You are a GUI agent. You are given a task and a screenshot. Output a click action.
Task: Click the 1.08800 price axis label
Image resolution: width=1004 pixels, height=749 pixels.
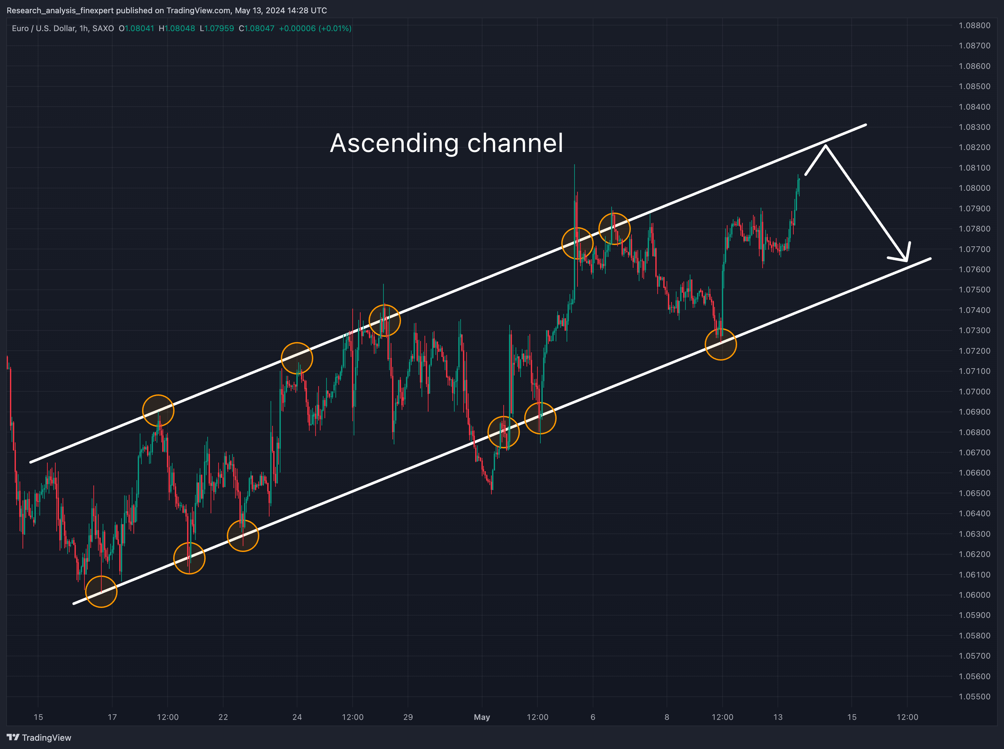[x=975, y=25]
